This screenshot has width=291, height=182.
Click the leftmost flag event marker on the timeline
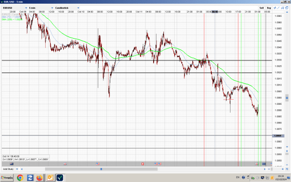pos(12,164)
